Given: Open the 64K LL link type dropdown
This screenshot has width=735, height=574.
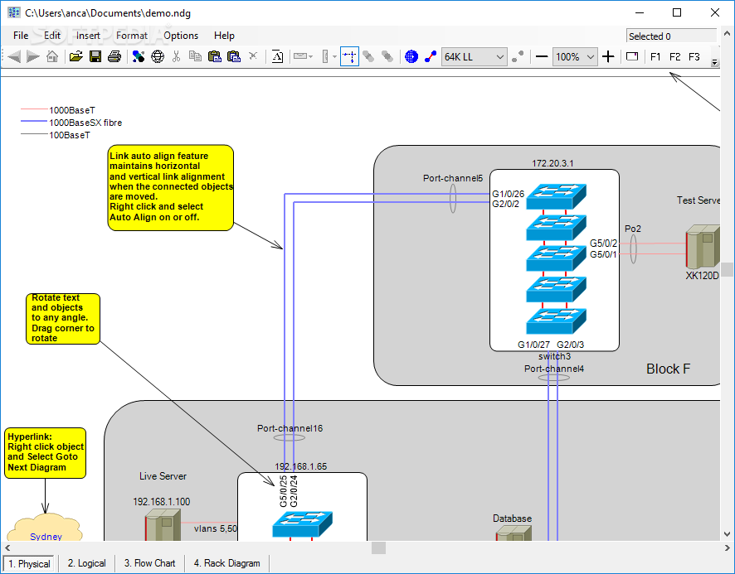Looking at the screenshot, I should pos(500,56).
